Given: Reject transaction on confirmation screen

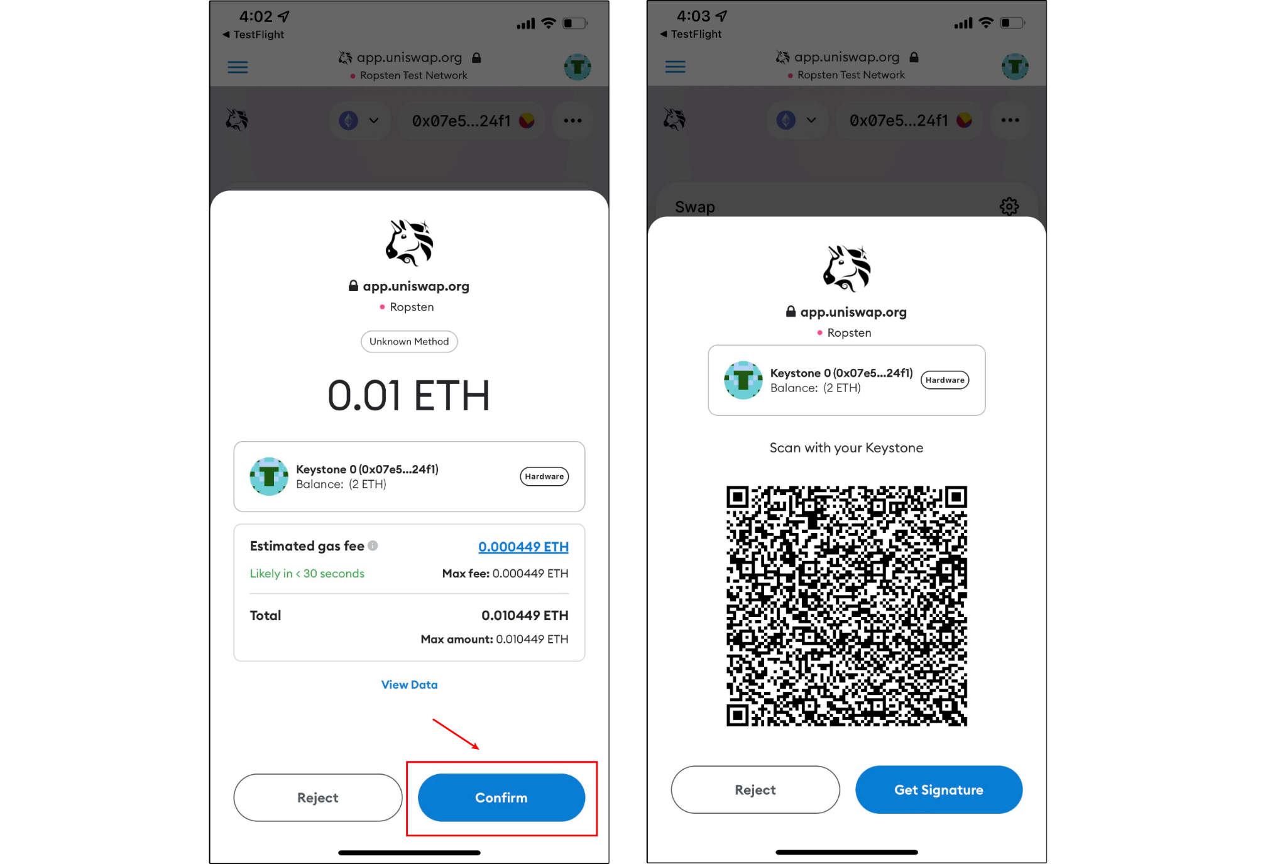Looking at the screenshot, I should (317, 797).
